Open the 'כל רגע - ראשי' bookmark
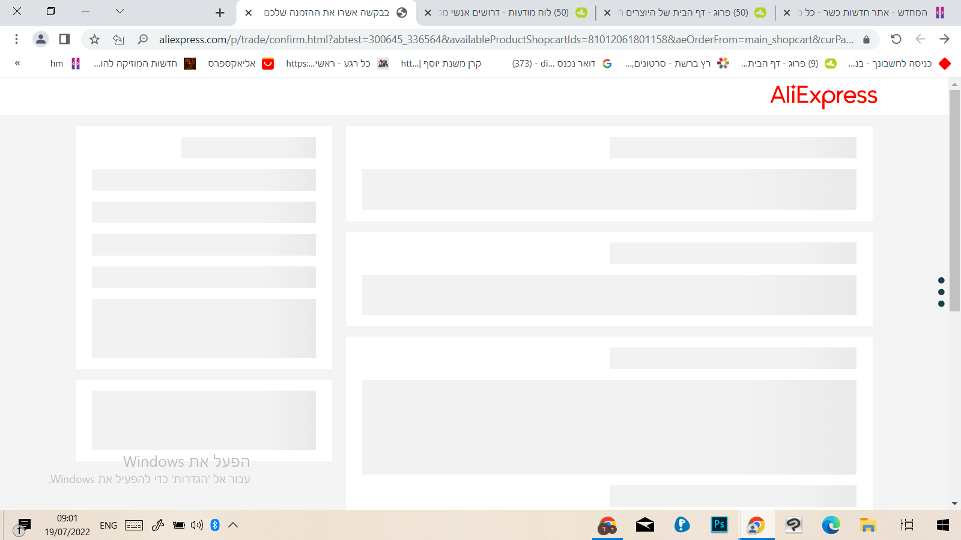This screenshot has width=961, height=540. [x=338, y=64]
